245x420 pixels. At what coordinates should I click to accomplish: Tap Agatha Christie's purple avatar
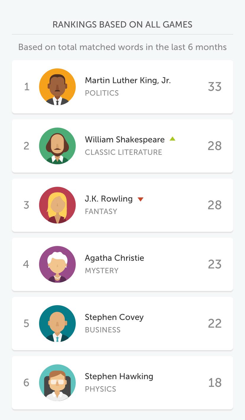click(57, 264)
